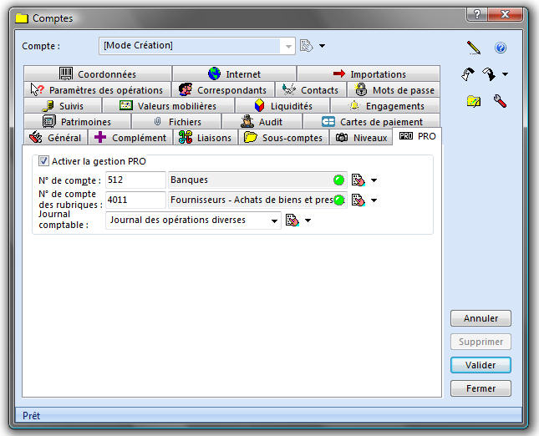Click the yellow folder icon on right

[x=474, y=101]
